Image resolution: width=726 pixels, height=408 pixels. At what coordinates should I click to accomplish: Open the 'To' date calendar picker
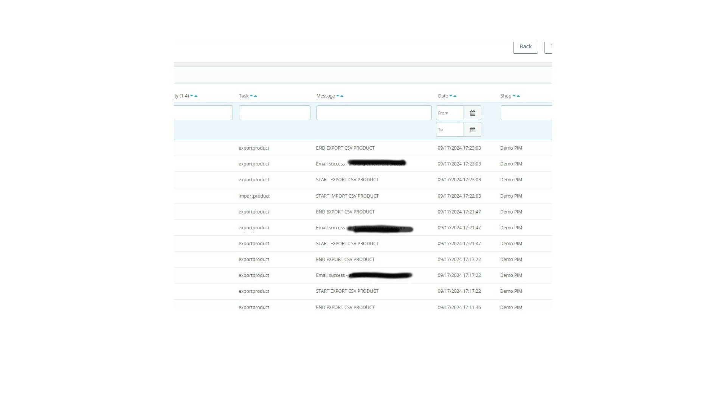[x=472, y=130]
